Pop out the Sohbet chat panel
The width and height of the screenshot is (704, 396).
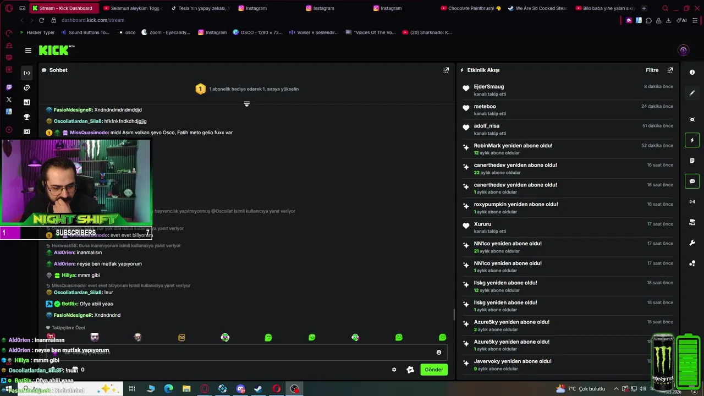[446, 70]
